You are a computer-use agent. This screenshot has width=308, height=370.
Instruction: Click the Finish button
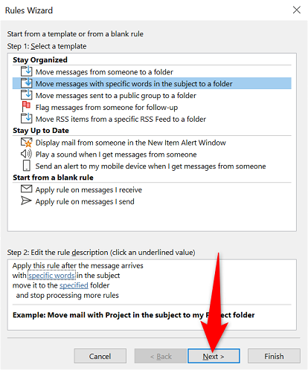pos(274,356)
